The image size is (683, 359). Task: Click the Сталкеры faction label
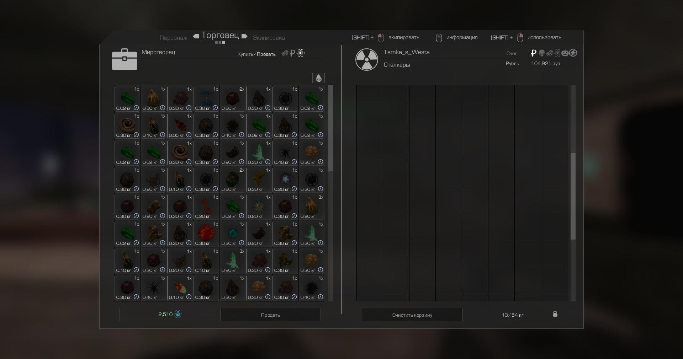point(397,65)
